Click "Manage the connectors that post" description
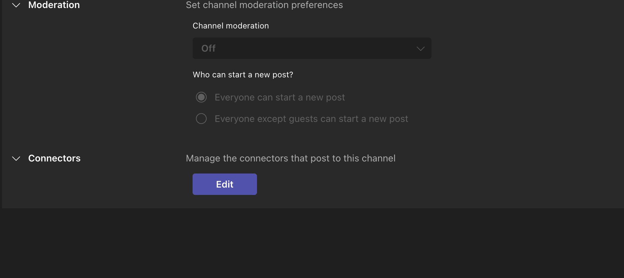 click(291, 158)
